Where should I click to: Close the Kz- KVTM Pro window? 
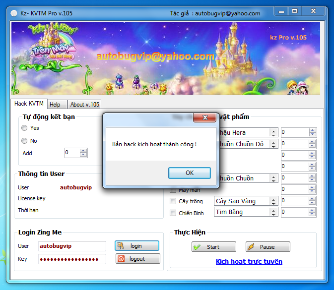coord(313,11)
